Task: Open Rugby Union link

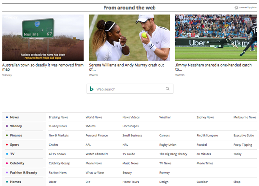Action: [168, 145]
